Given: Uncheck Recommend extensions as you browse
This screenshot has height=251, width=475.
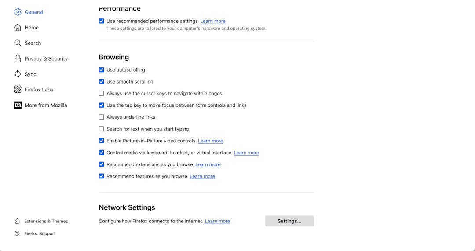Looking at the screenshot, I should point(101,164).
